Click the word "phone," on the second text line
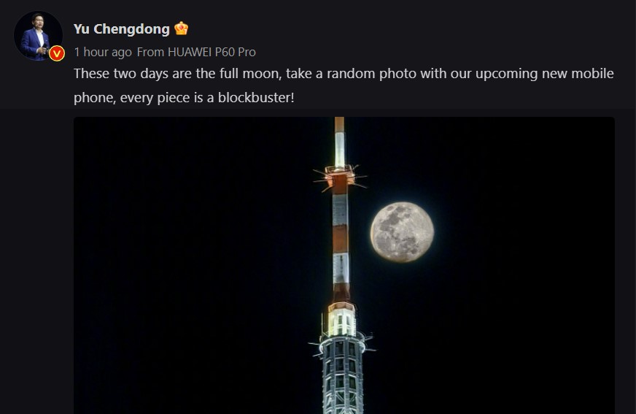The image size is (636, 414). 93,96
